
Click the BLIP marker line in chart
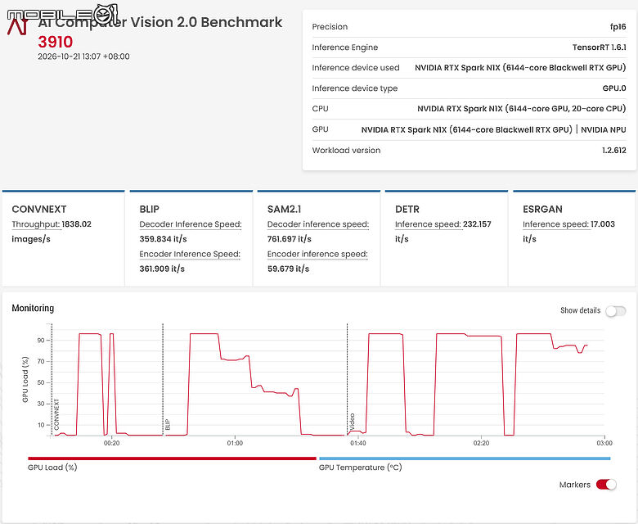(163, 379)
